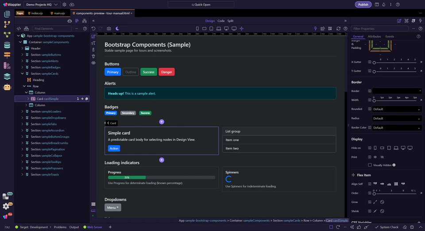Enable Grow with diagonal arrow icon
Viewport: 425px width, 231px height.
click(375, 202)
